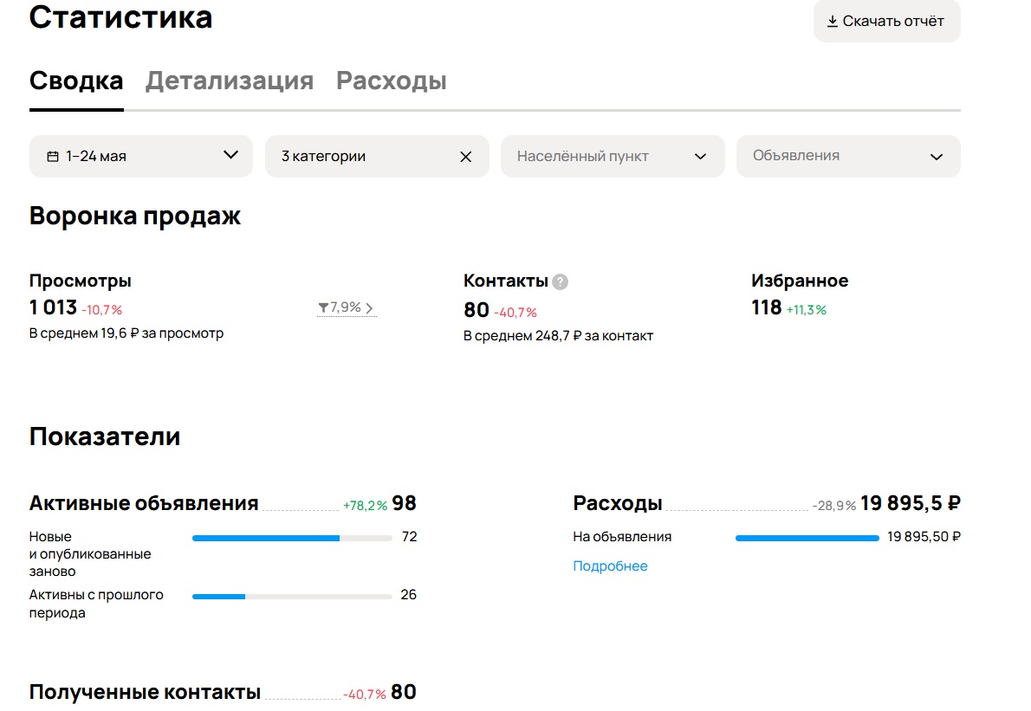This screenshot has width=1031, height=711.
Task: Click the Активные объявления heading
Action: [x=144, y=503]
